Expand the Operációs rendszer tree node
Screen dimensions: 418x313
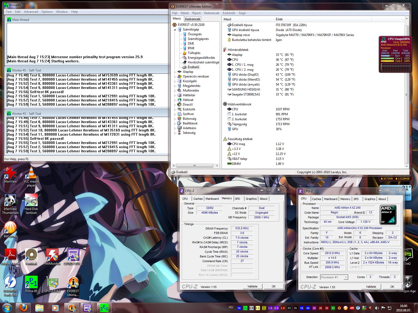tap(175, 76)
